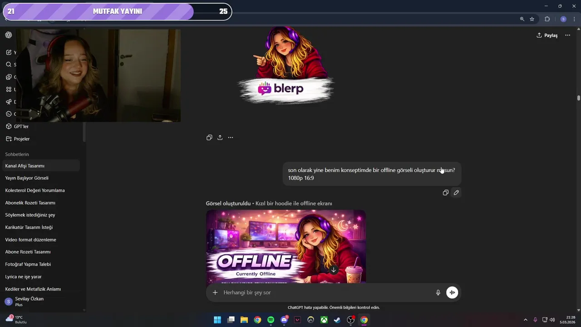Show hidden system tray icons chevron
Image resolution: width=581 pixels, height=327 pixels.
(x=526, y=320)
